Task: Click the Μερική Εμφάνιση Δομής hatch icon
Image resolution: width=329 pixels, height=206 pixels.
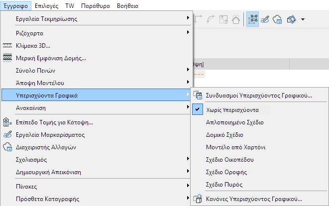Action: 7,58
